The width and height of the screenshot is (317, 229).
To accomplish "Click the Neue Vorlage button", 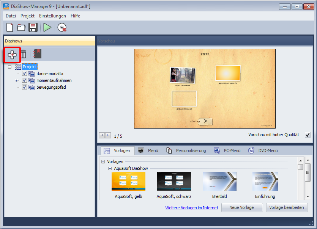I will pos(242,207).
